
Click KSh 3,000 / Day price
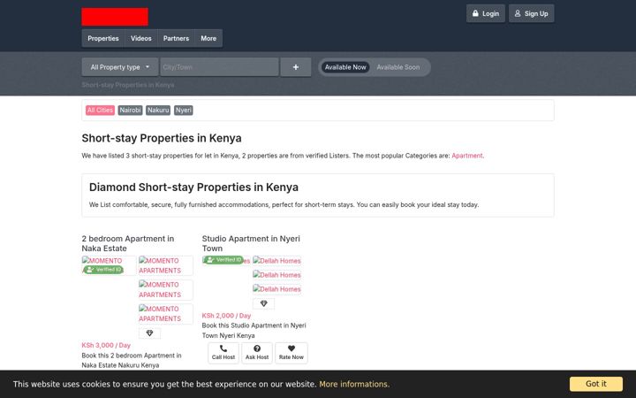click(x=106, y=345)
